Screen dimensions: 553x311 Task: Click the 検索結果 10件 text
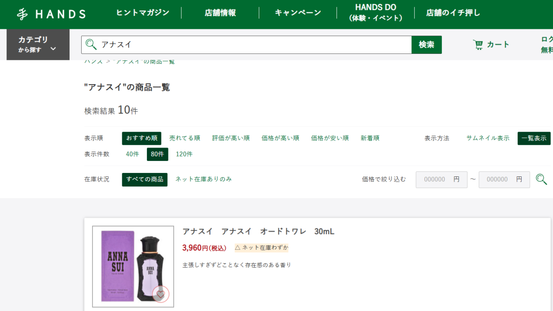[111, 110]
